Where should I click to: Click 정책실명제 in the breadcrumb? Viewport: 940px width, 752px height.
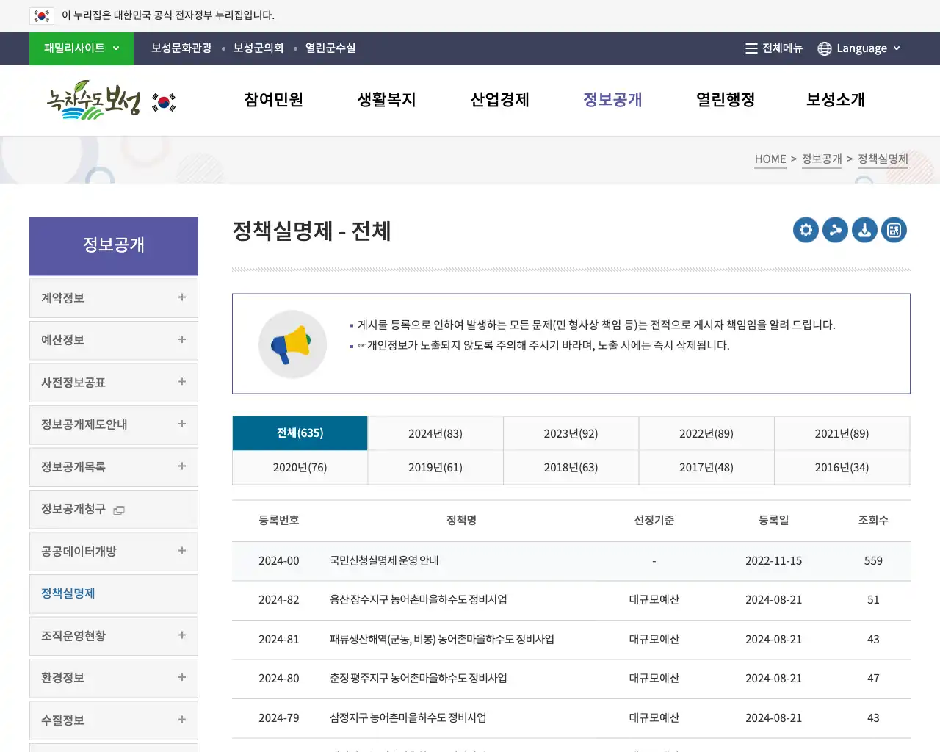point(883,159)
